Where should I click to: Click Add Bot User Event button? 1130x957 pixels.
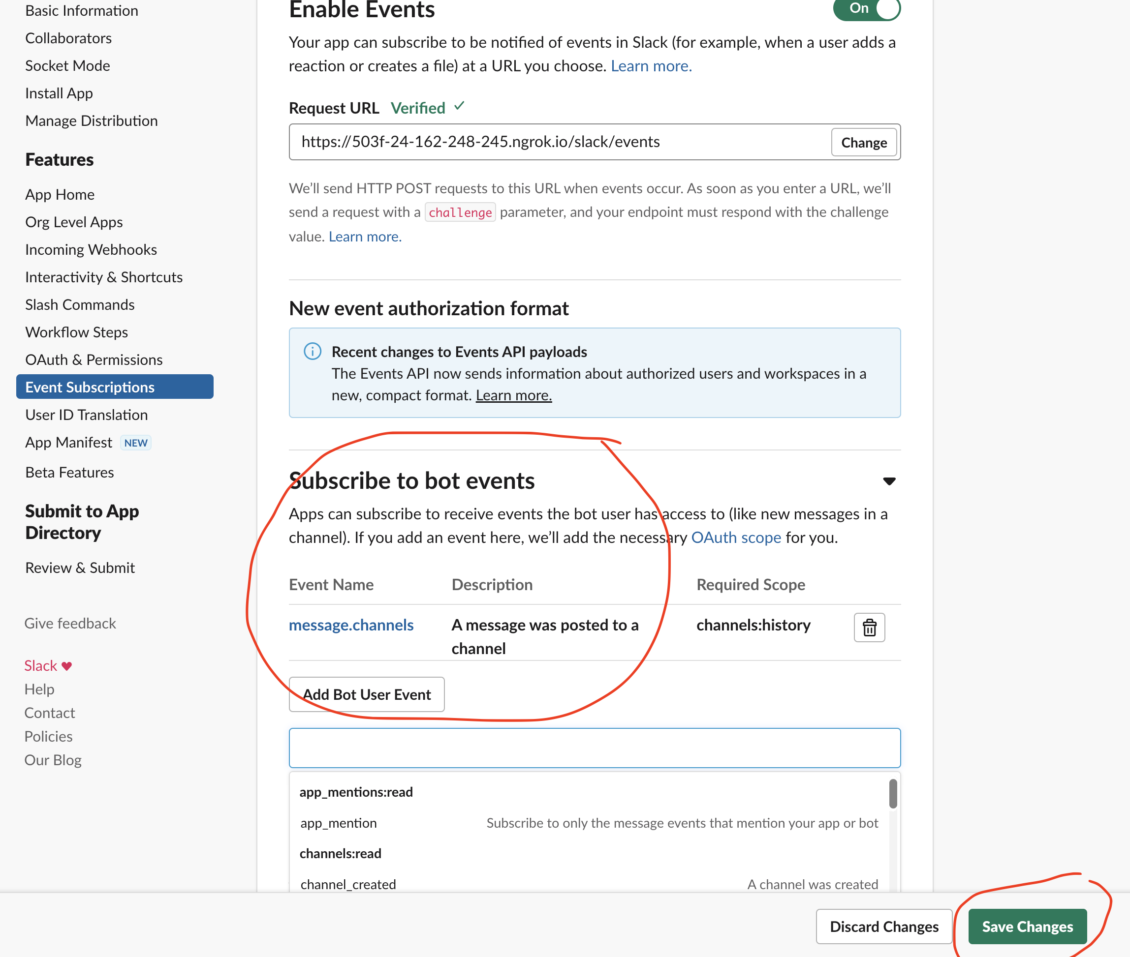[367, 694]
